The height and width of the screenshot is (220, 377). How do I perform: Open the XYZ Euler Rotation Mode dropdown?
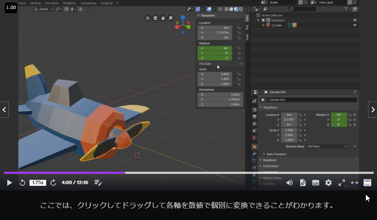tap(327, 147)
